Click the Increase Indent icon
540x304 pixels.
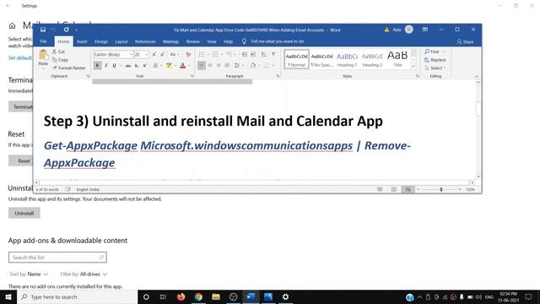click(253, 54)
